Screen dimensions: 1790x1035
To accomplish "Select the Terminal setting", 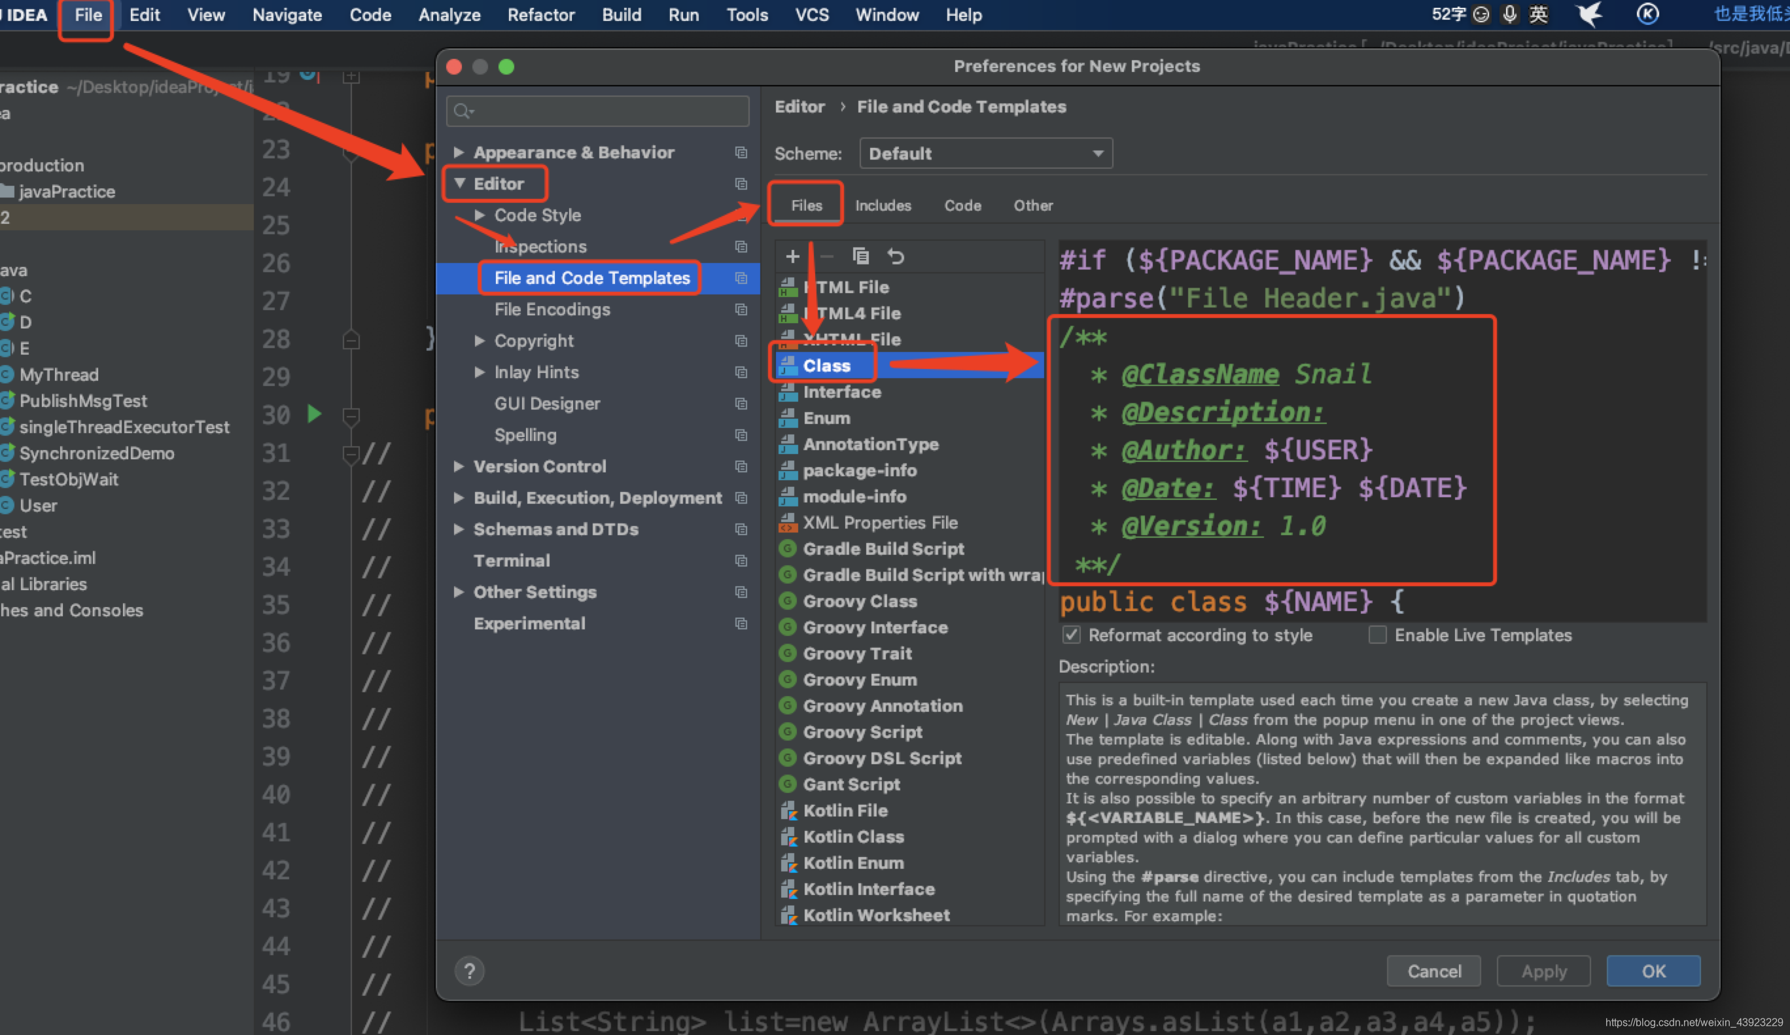I will tap(512, 561).
